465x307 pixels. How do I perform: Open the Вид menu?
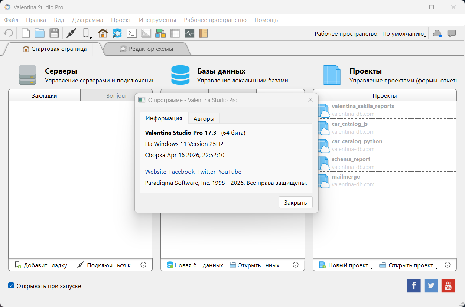pyautogui.click(x=59, y=20)
